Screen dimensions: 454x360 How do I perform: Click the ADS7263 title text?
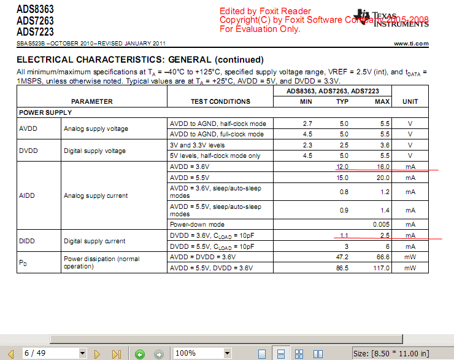(x=36, y=20)
